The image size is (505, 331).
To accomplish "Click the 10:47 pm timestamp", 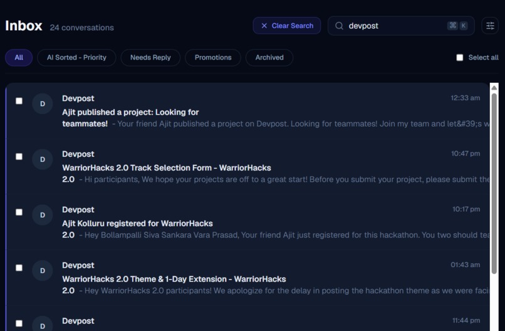I will click(466, 154).
